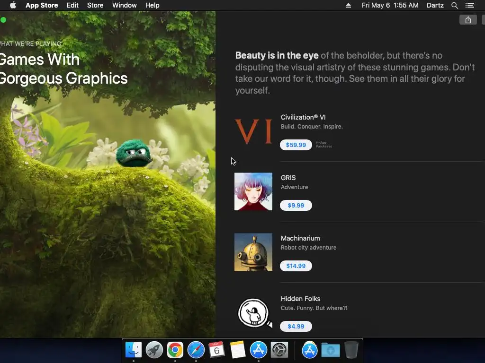
Task: Open the Downloads folder in Dock
Action: [330, 350]
